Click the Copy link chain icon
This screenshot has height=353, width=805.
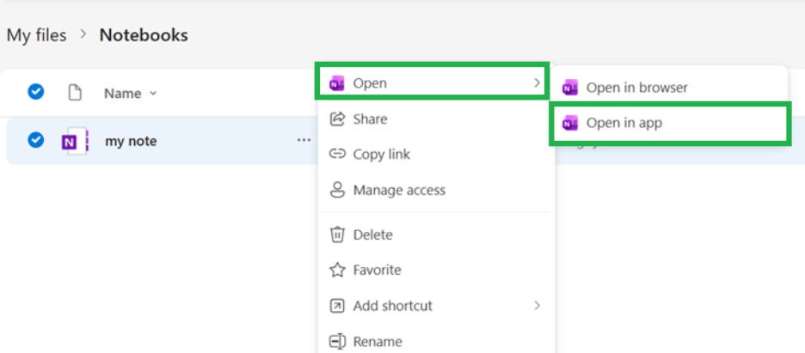[x=337, y=155]
